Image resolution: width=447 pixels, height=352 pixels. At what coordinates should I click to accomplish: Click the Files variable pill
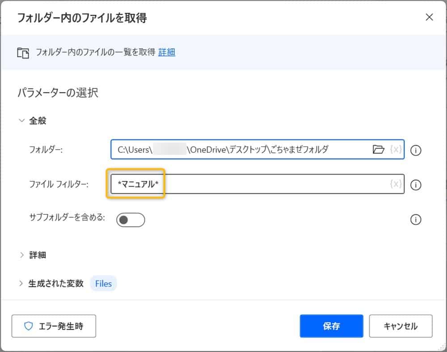[x=103, y=283]
